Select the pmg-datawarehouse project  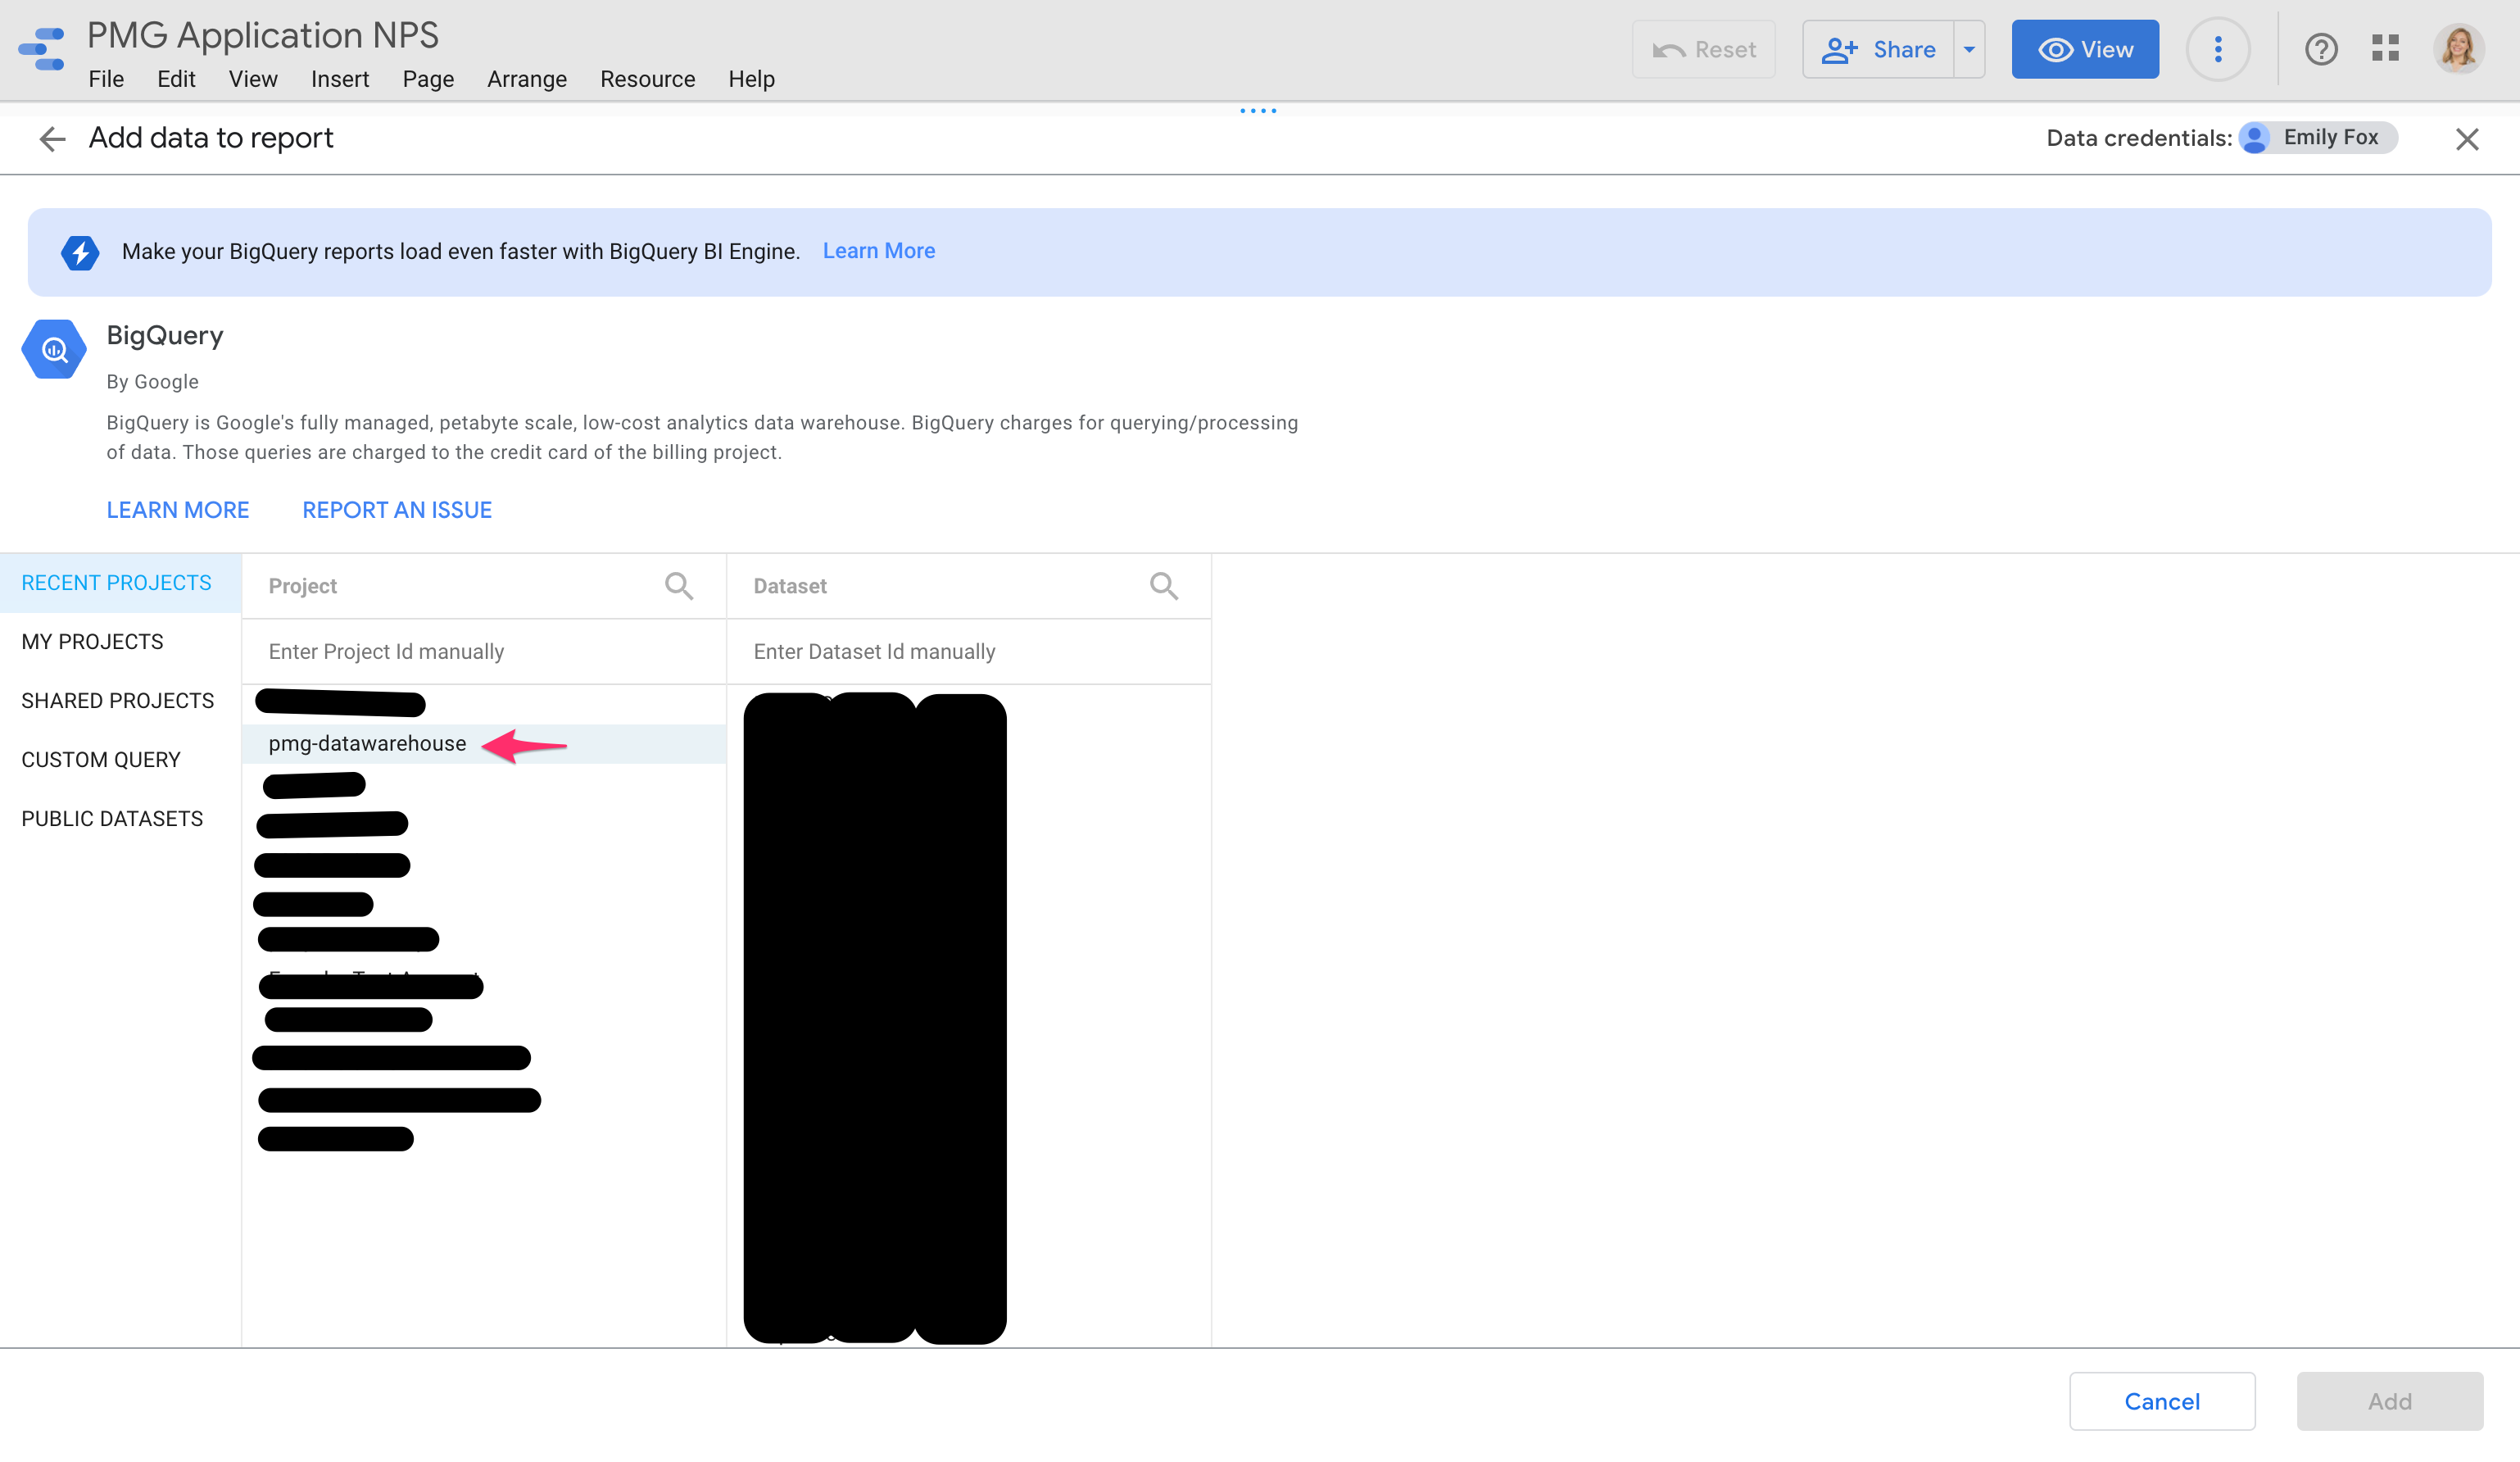[367, 744]
